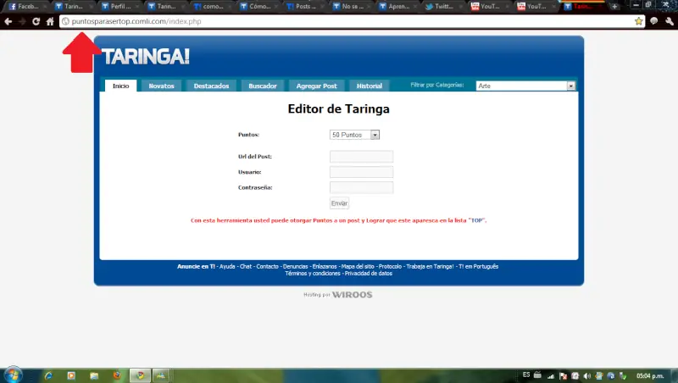Open the Trabaja en Taringa! link
Viewport: 678px width, 383px height.
(x=430, y=266)
